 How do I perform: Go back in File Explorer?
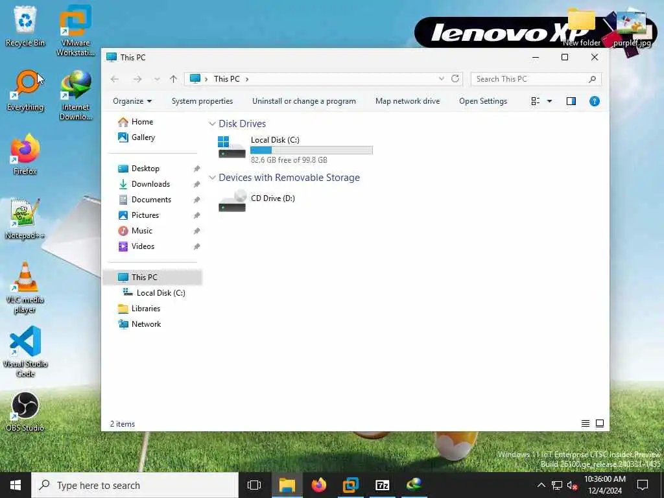tap(115, 79)
